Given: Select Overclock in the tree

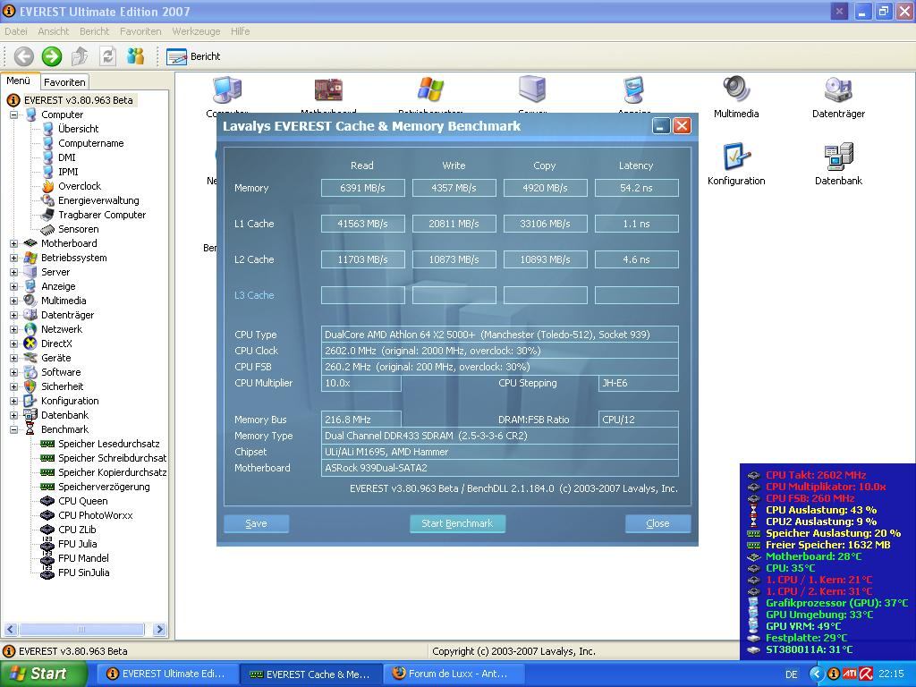Looking at the screenshot, I should (x=80, y=186).
